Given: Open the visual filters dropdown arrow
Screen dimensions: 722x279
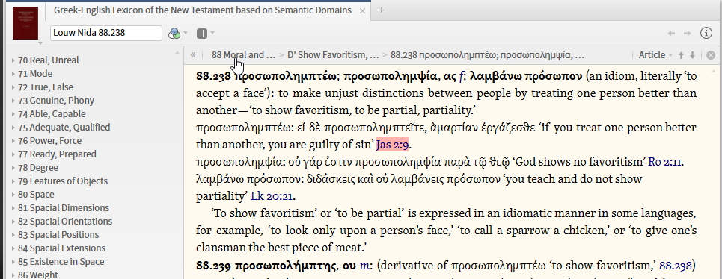Looking at the screenshot, I should (x=186, y=33).
